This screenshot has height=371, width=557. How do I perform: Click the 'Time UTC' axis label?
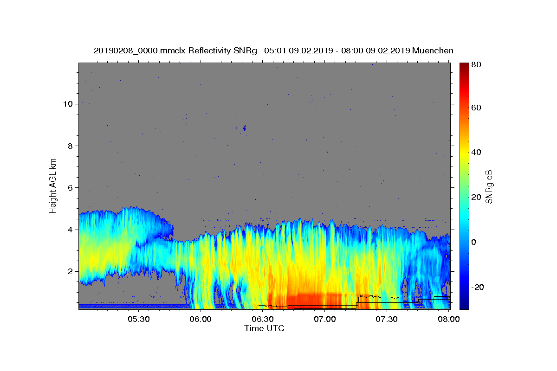point(264,328)
